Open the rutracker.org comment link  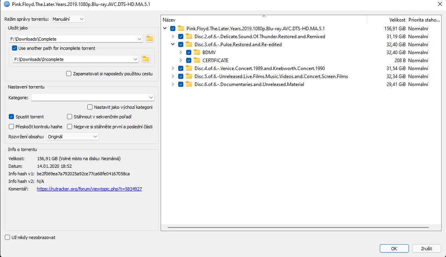tap(89, 189)
